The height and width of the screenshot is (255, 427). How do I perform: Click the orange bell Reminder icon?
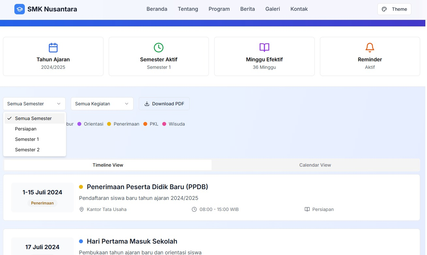370,48
